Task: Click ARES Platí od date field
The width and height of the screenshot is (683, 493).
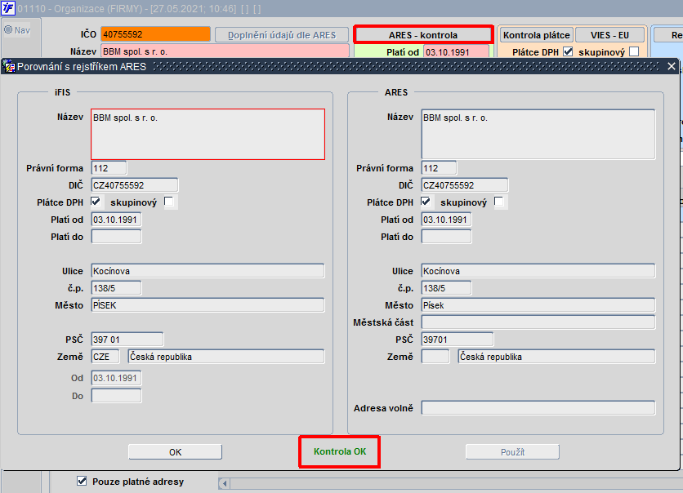Action: click(446, 220)
